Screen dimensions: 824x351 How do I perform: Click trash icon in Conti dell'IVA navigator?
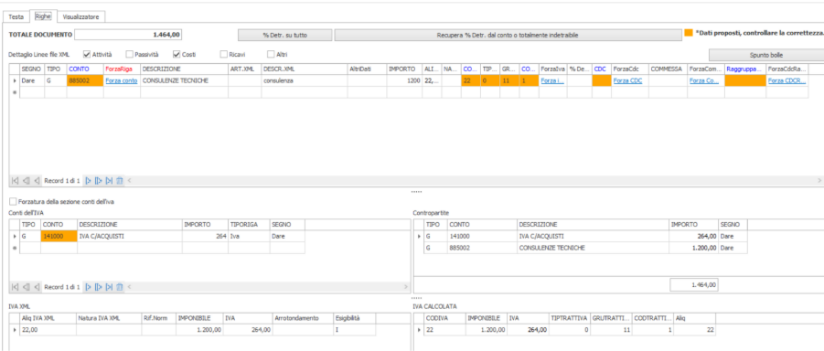(119, 287)
